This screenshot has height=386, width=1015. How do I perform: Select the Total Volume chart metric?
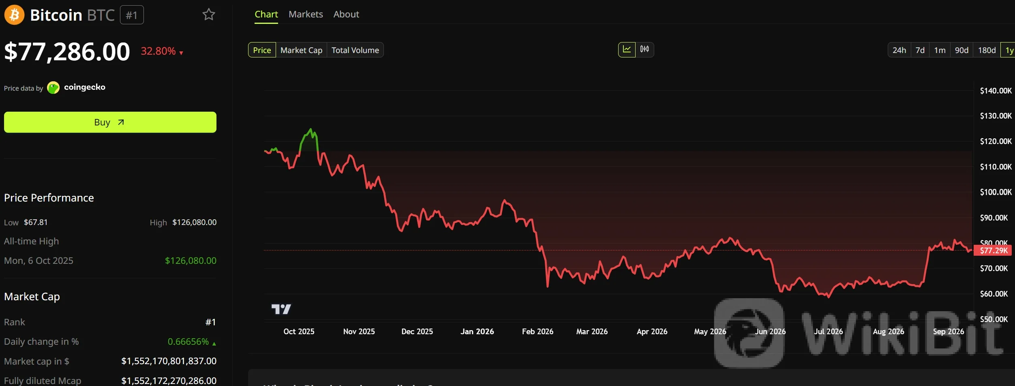[355, 50]
